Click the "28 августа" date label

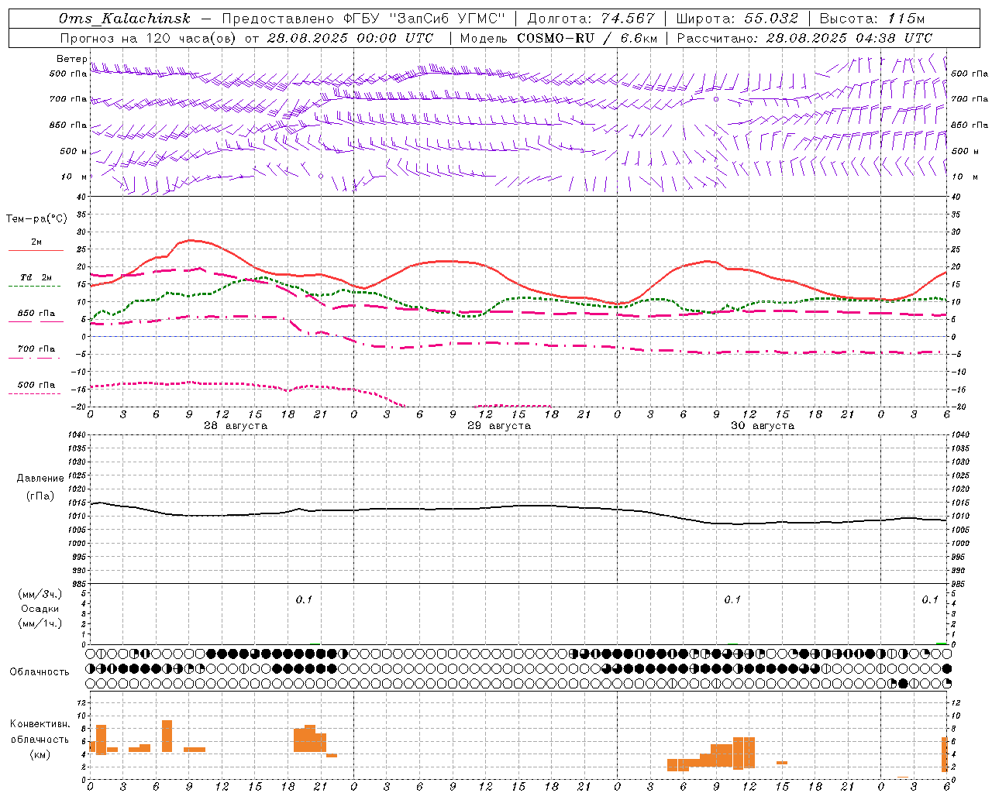tap(236, 426)
